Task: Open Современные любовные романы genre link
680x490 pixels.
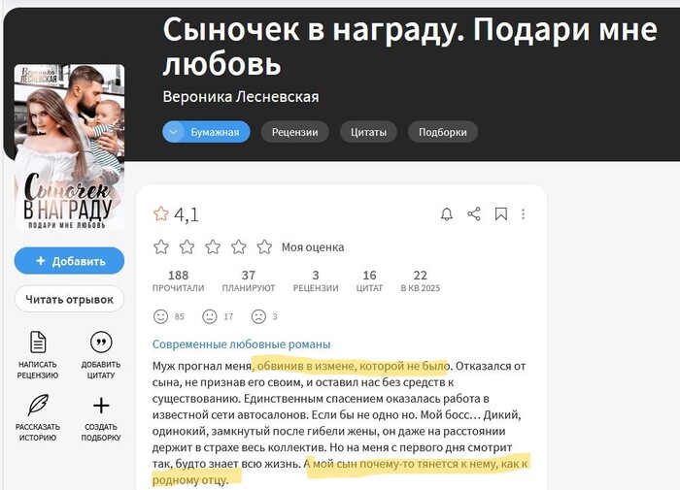Action: (241, 344)
